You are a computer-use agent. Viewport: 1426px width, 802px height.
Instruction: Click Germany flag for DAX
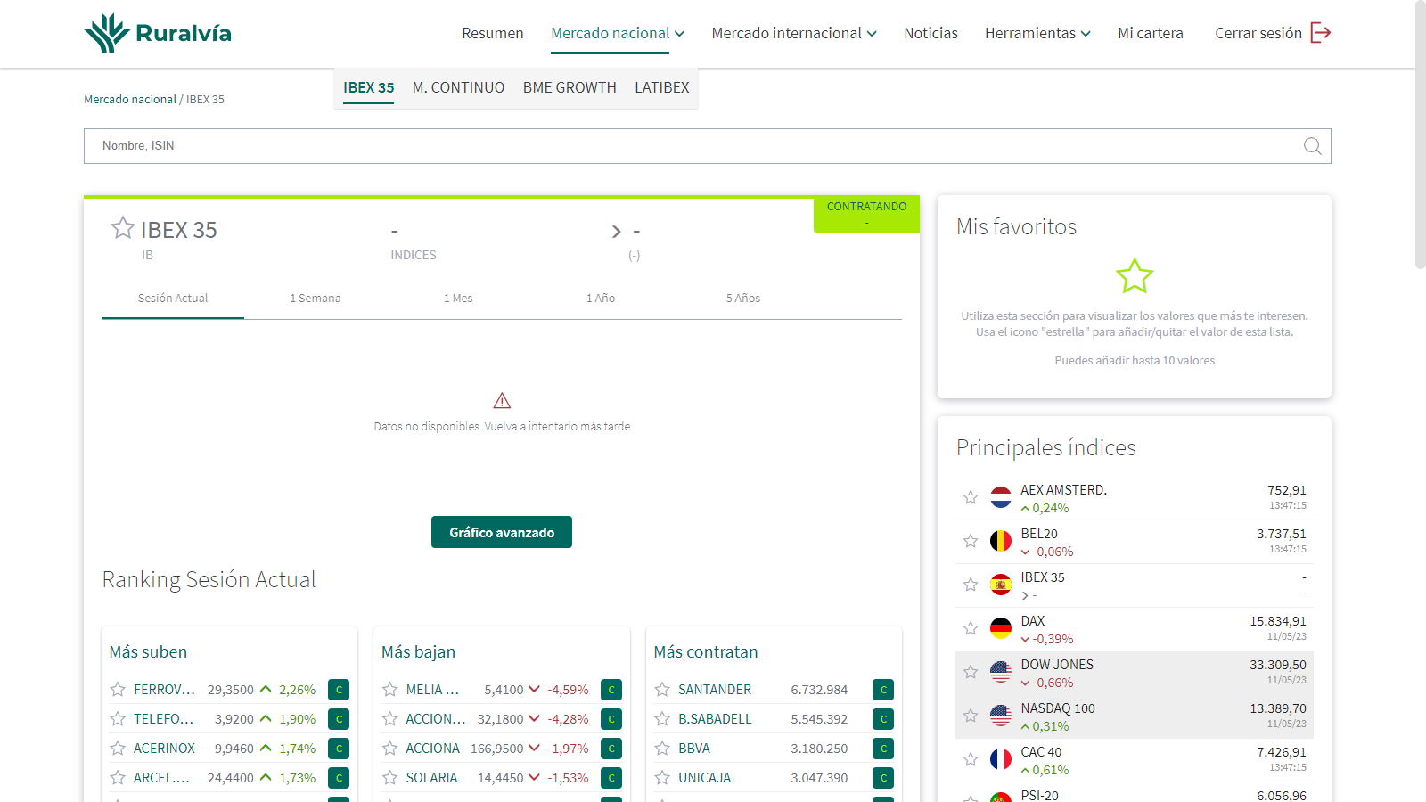coord(1001,628)
